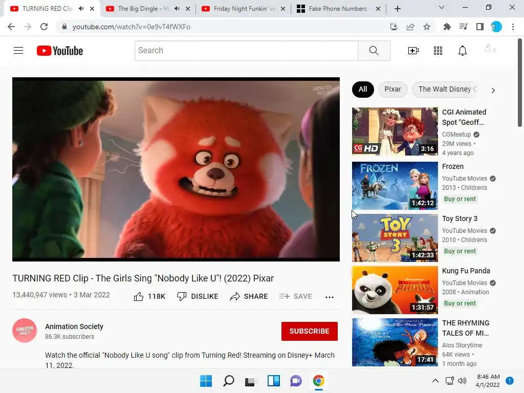Screen dimensions: 524x393
Task: Like the video with thumbs up 118K
Action: point(149,296)
